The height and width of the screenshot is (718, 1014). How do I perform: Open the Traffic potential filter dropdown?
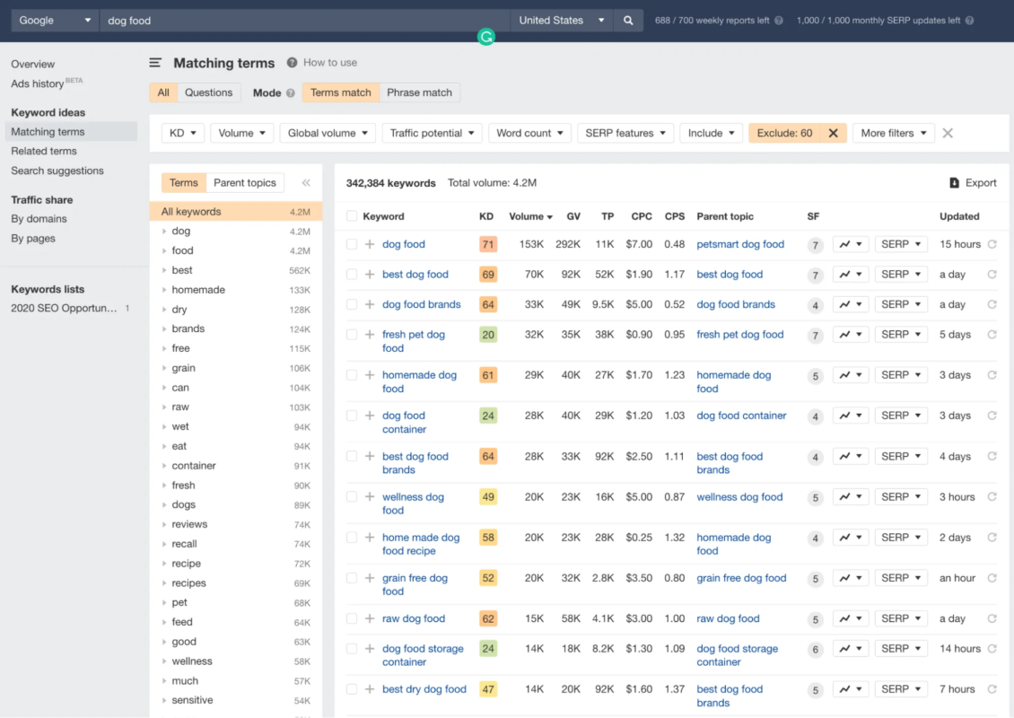pos(432,133)
